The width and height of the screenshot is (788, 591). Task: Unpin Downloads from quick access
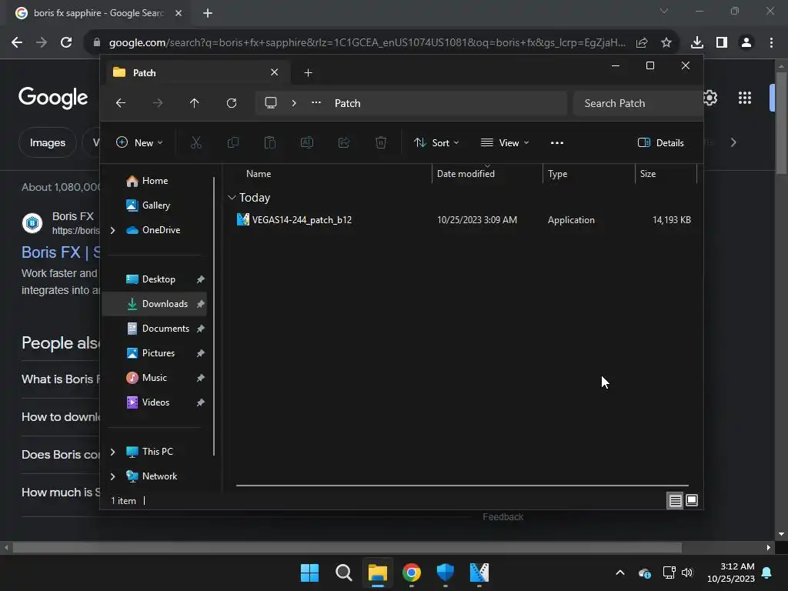[201, 304]
